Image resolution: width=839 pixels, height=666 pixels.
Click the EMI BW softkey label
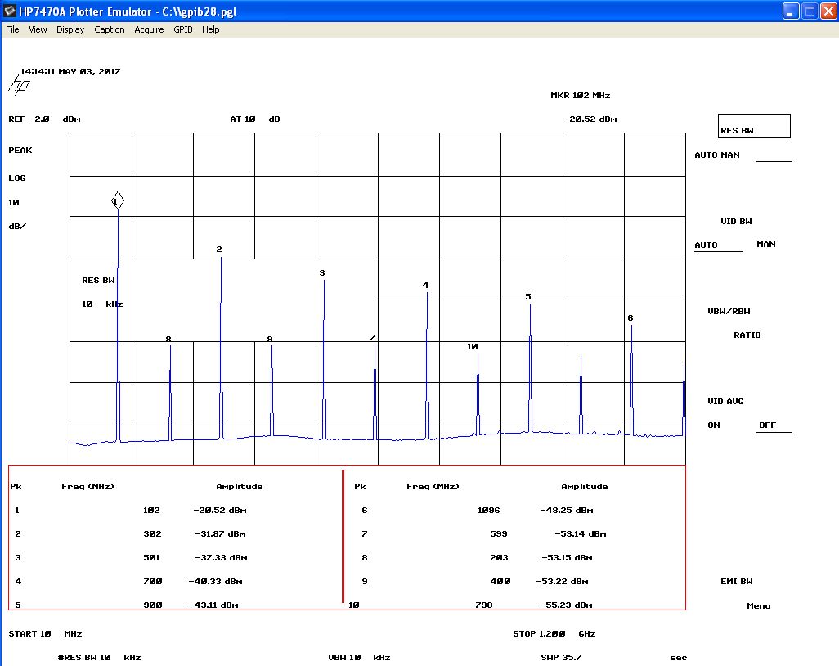pos(735,582)
